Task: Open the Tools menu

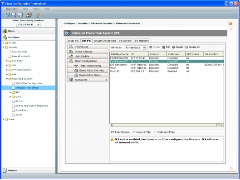Action: point(36,9)
